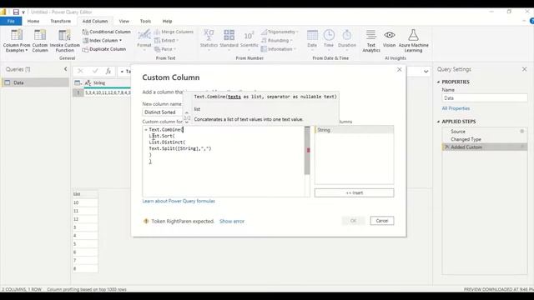Open the File menu
This screenshot has width=534, height=300.
(x=11, y=21)
